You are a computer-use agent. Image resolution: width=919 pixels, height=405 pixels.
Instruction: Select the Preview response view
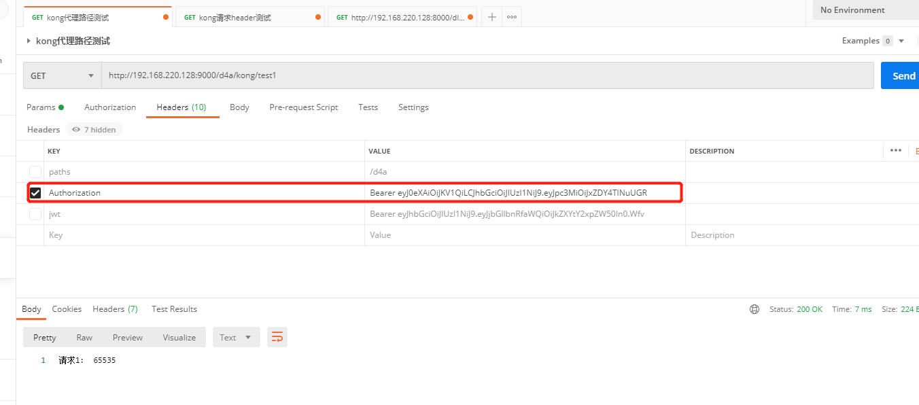[x=128, y=337]
